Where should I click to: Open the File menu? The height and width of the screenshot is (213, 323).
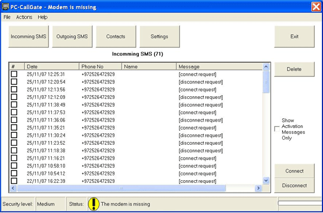[7, 17]
